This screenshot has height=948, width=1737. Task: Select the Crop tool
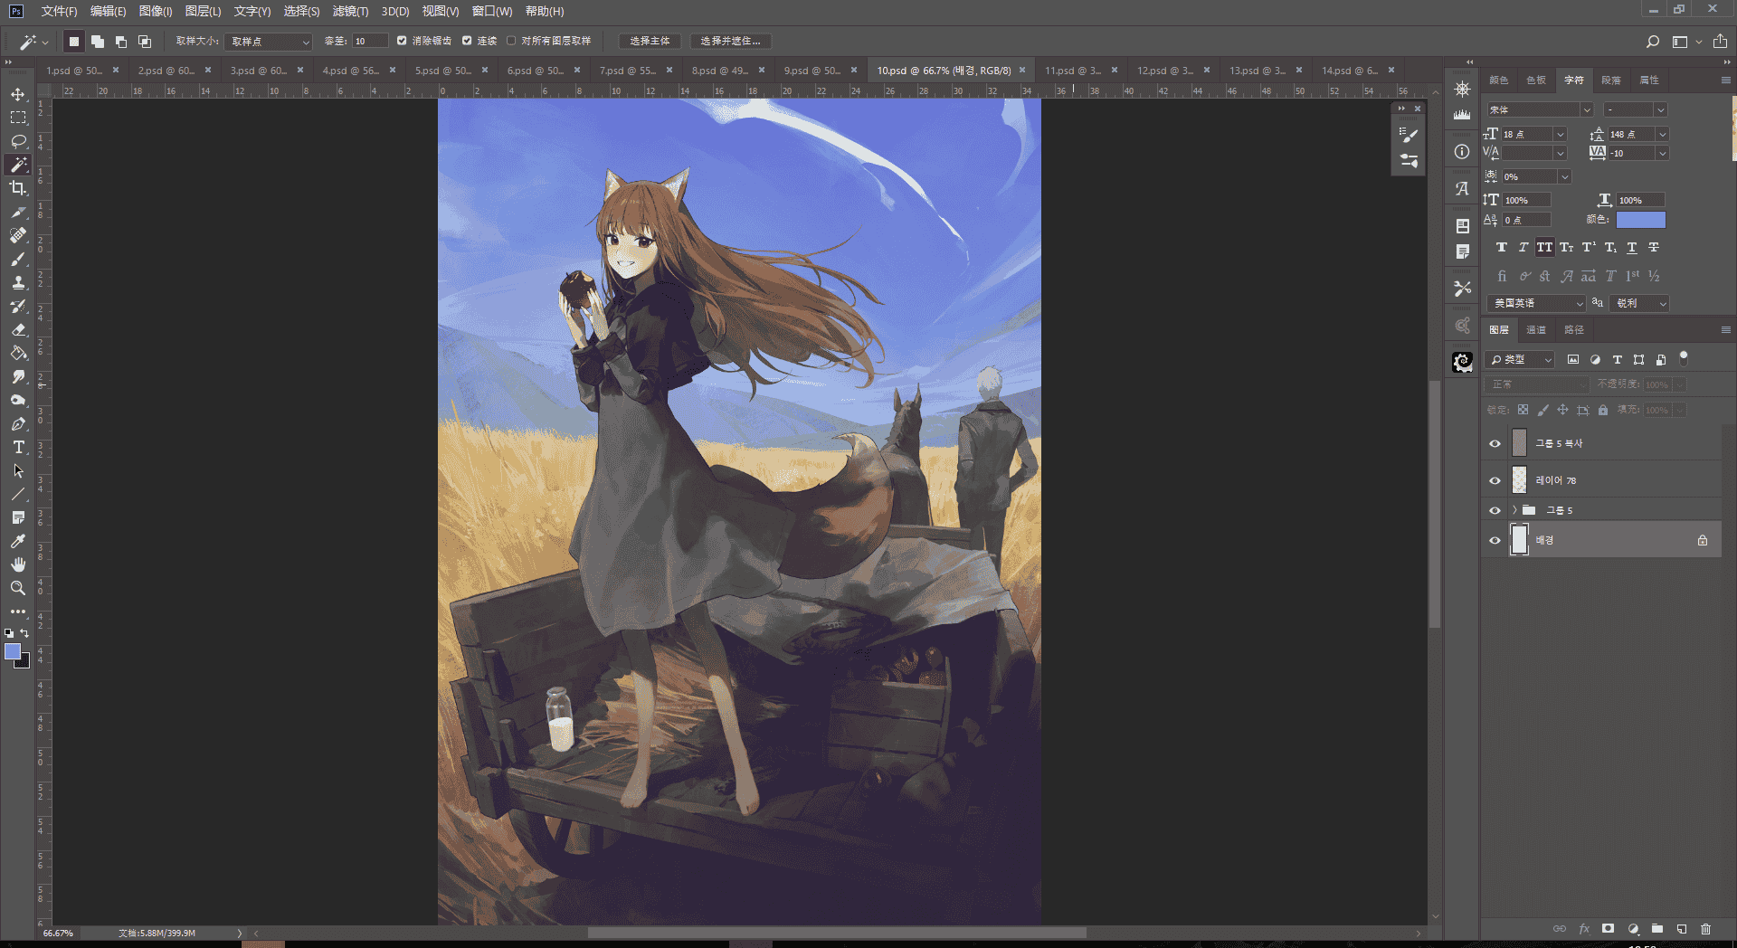[18, 188]
